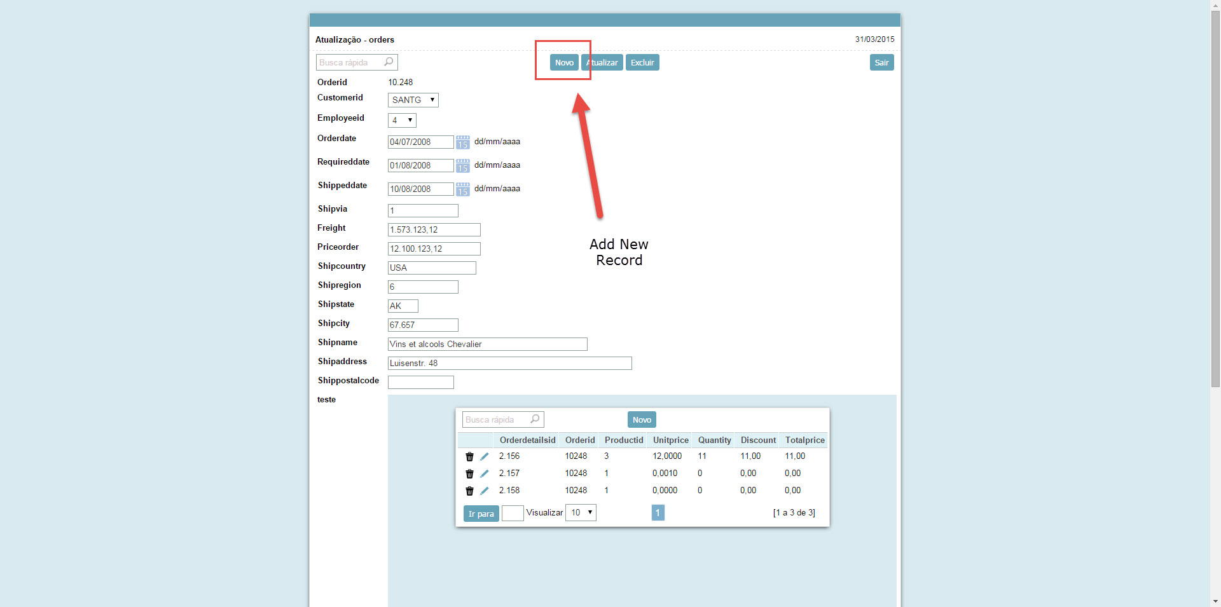Sort grid by Discount column header
Screen dimensions: 1221x607
click(x=758, y=440)
